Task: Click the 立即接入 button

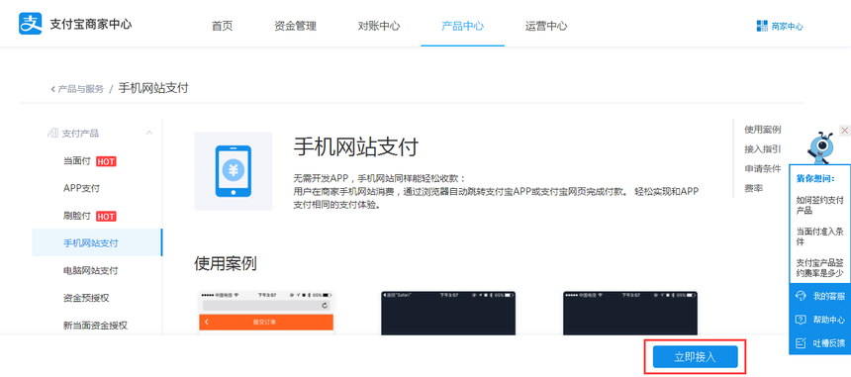Action: tap(696, 357)
